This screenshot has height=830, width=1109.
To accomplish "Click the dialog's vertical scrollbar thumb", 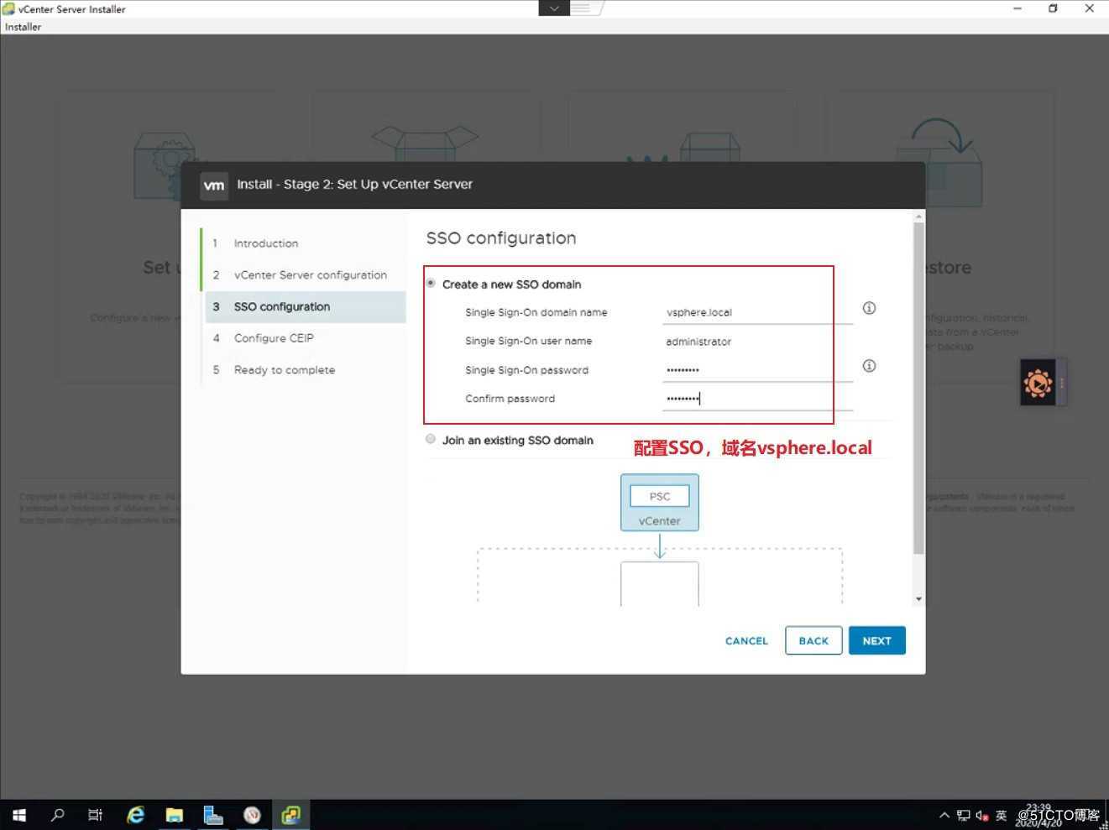I will pyautogui.click(x=918, y=388).
